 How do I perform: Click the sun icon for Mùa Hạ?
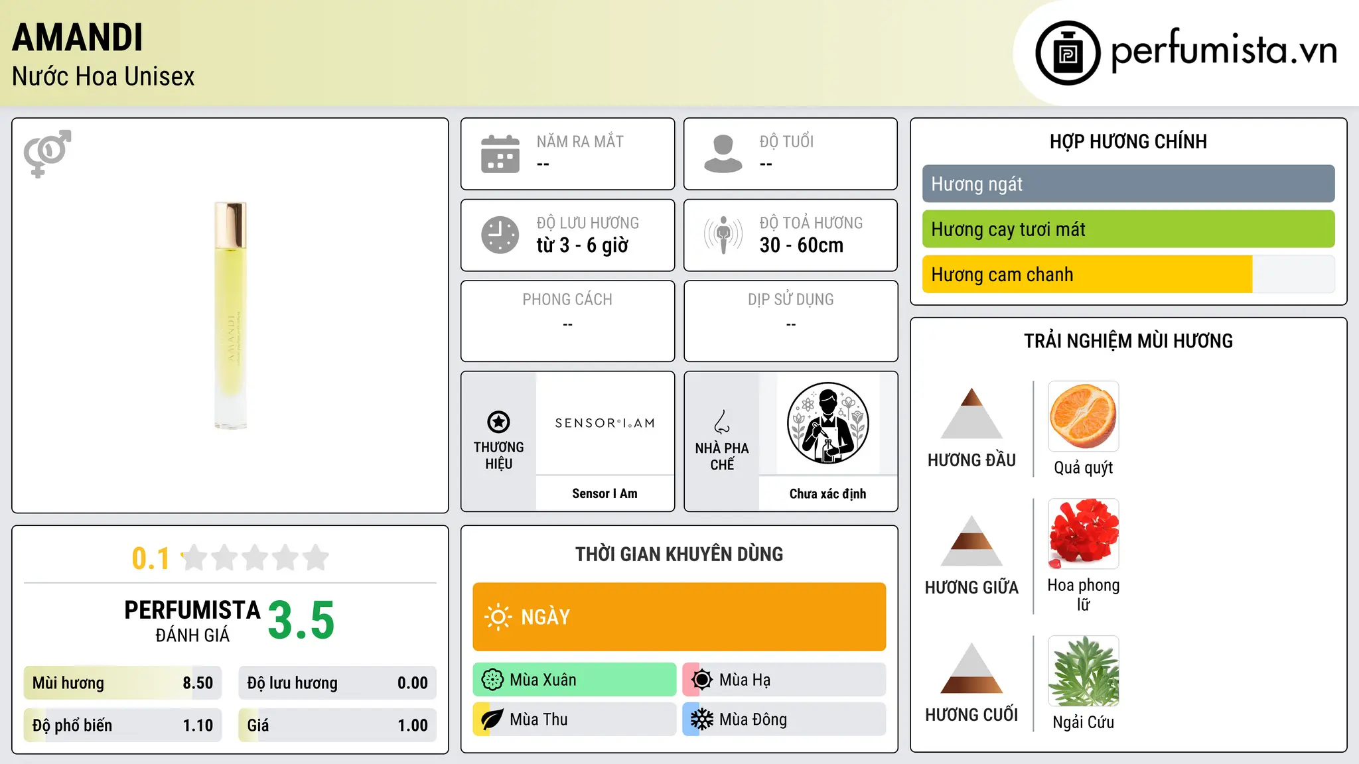pyautogui.click(x=702, y=680)
